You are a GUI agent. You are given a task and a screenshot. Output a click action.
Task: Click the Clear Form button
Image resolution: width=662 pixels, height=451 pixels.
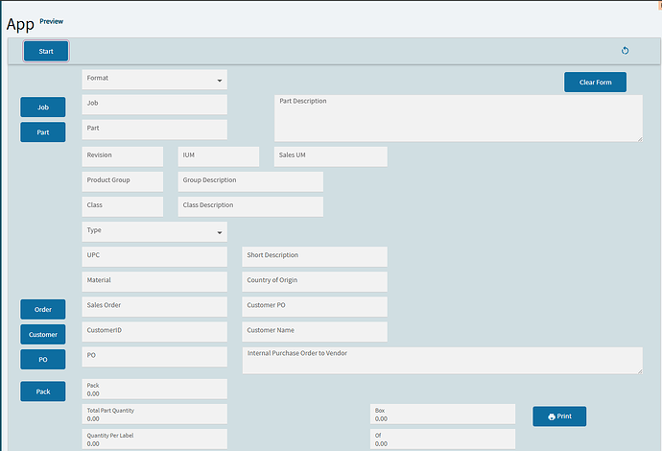pos(595,82)
